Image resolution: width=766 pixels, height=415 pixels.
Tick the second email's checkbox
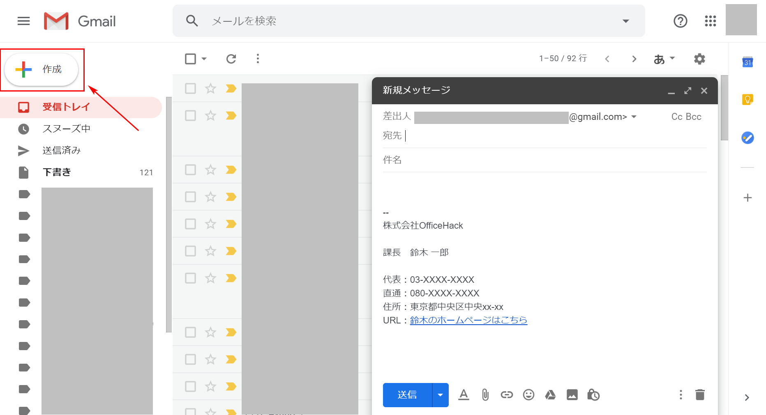click(x=190, y=115)
